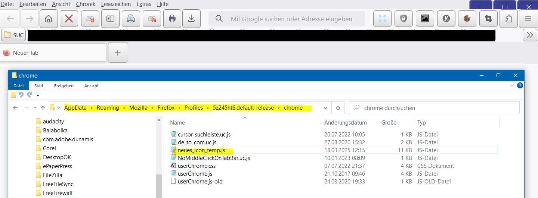The width and height of the screenshot is (538, 198).
Task: Select the neues_icon_temp.js file
Action: 201,150
